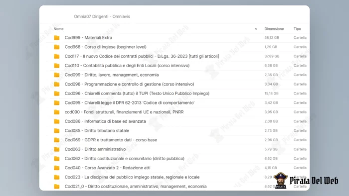Click the folder icon for Cod069 GDPR
This screenshot has width=349, height=196.
(x=57, y=140)
